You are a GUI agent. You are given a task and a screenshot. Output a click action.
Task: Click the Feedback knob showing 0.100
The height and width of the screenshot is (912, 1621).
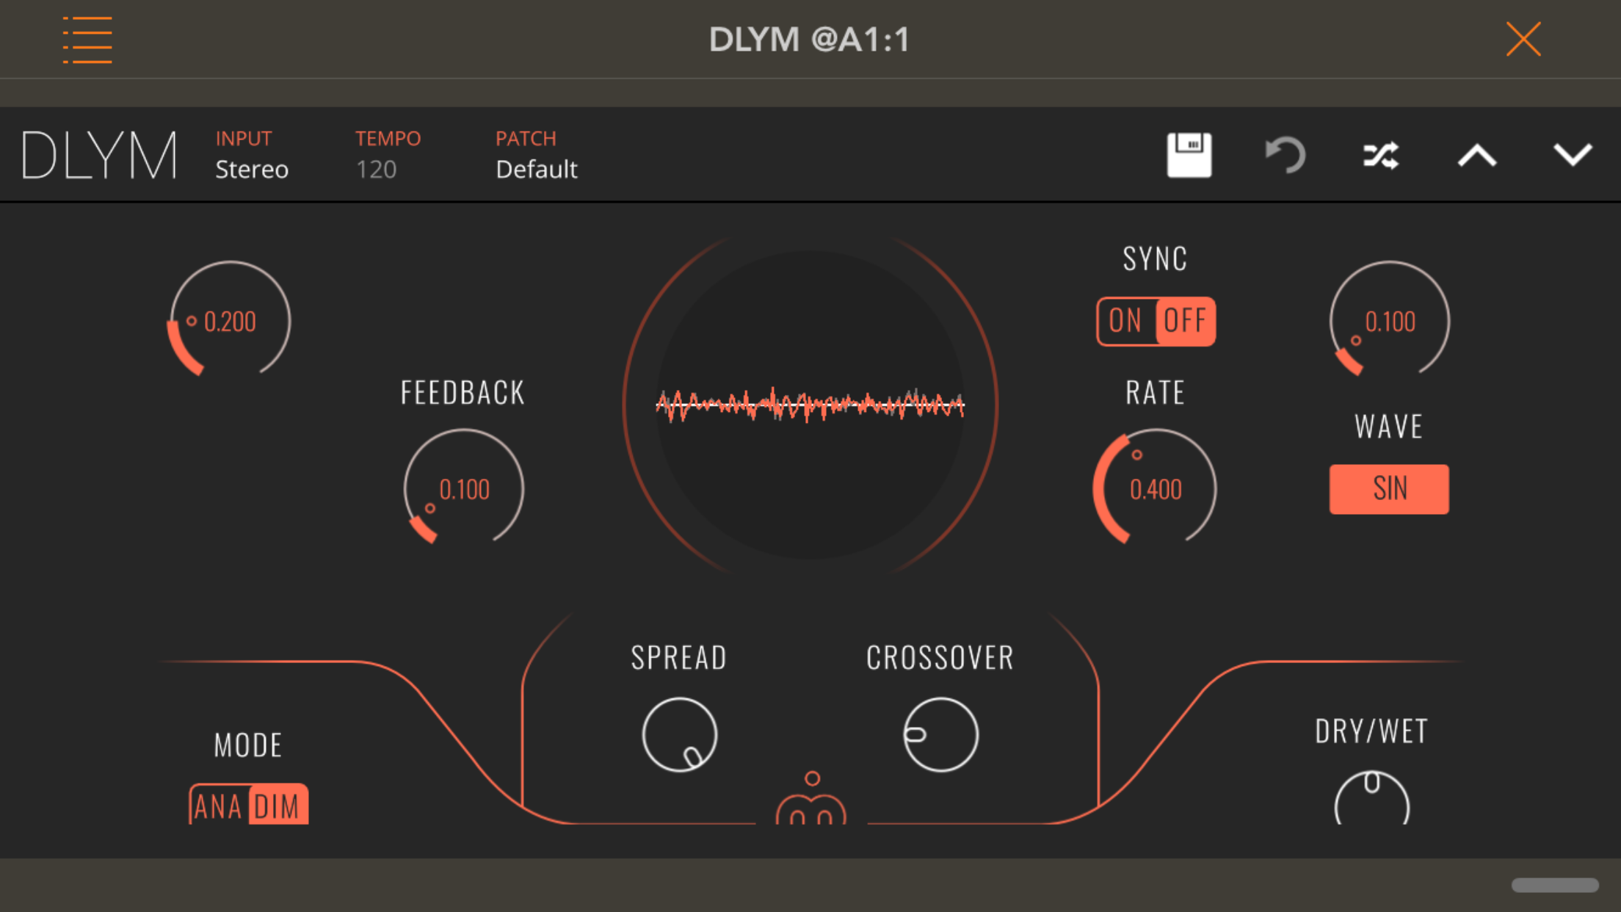(464, 489)
